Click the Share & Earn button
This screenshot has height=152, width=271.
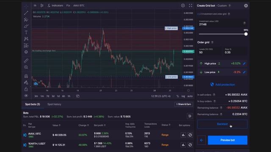tap(183, 104)
